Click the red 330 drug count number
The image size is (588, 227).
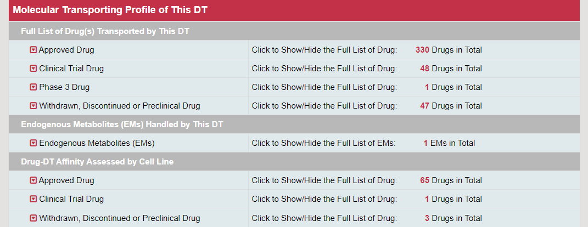tap(422, 50)
